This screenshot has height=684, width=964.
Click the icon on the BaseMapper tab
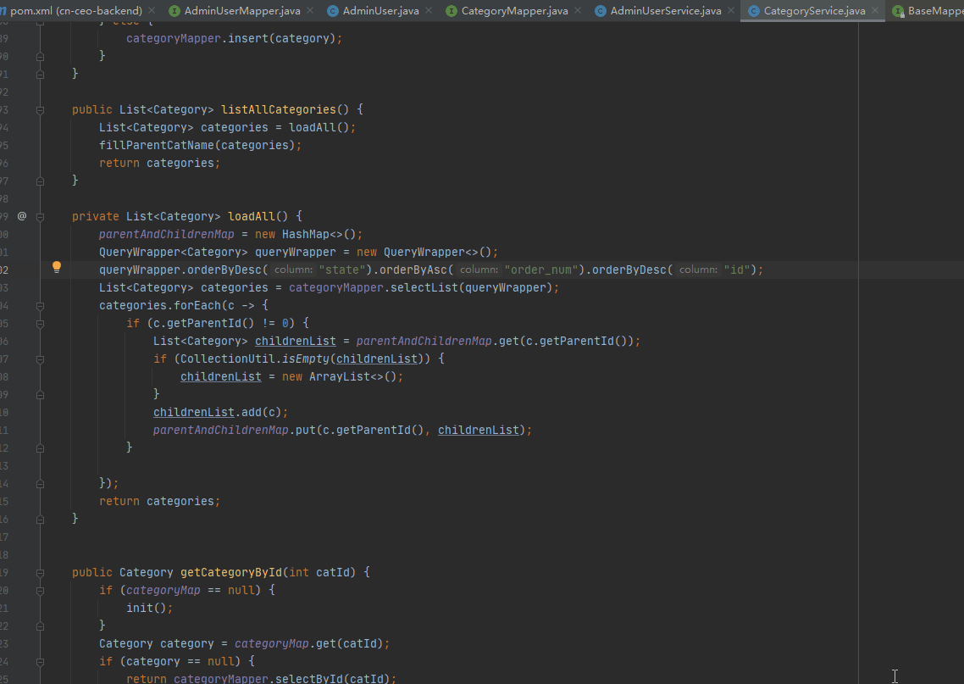point(898,10)
